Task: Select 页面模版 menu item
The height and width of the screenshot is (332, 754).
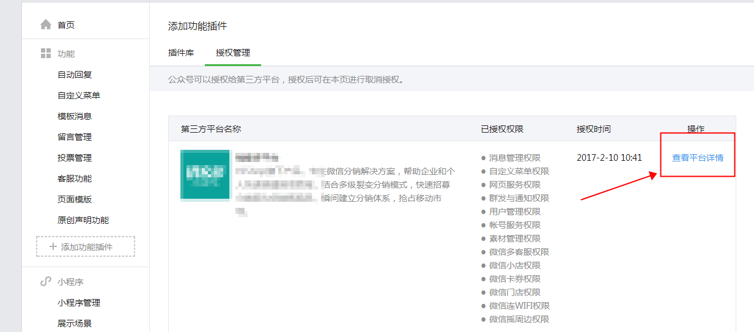Action: tap(75, 199)
